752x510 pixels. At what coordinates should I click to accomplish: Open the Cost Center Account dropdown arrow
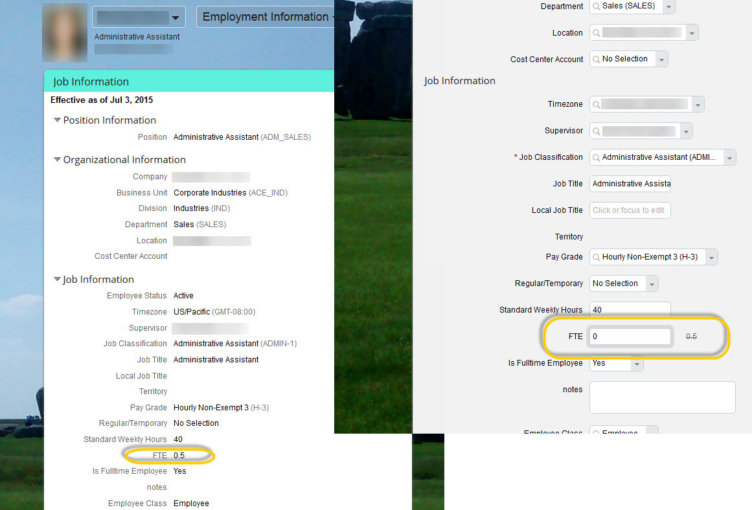tap(662, 60)
